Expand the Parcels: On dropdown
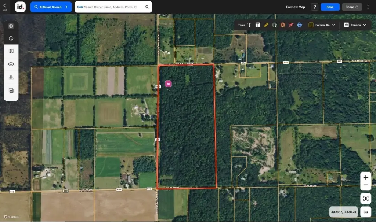This screenshot has width=376, height=222. click(333, 25)
